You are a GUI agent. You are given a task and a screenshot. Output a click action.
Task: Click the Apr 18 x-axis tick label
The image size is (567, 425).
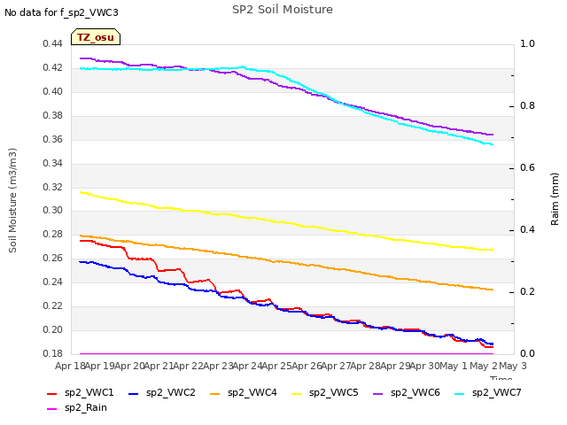70,366
